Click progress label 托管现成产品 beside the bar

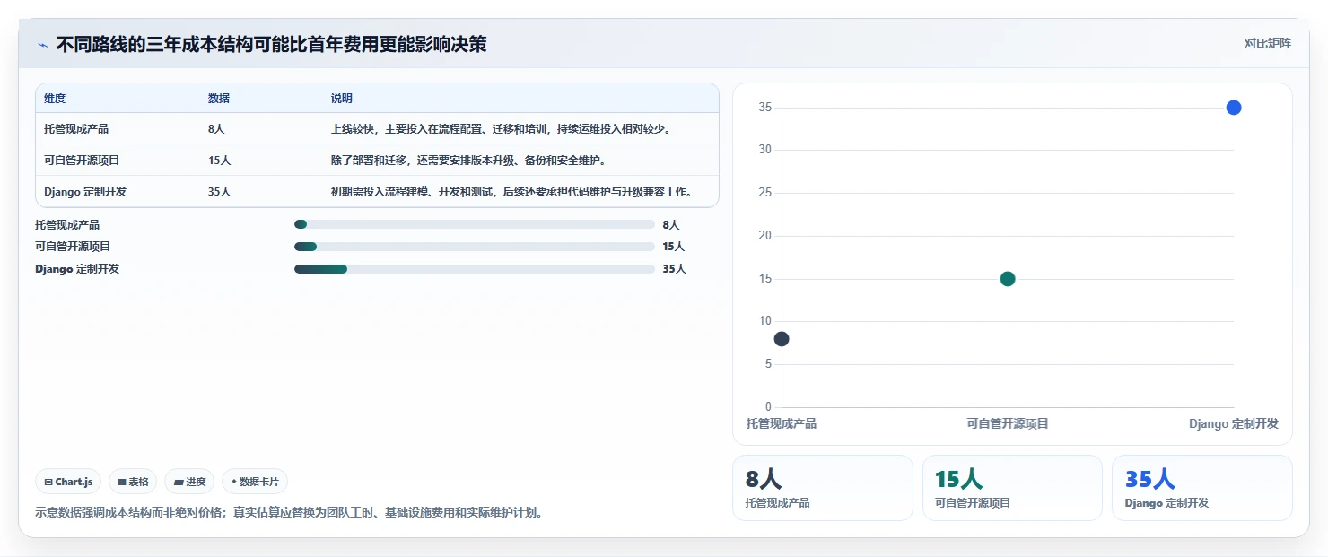[x=67, y=225]
